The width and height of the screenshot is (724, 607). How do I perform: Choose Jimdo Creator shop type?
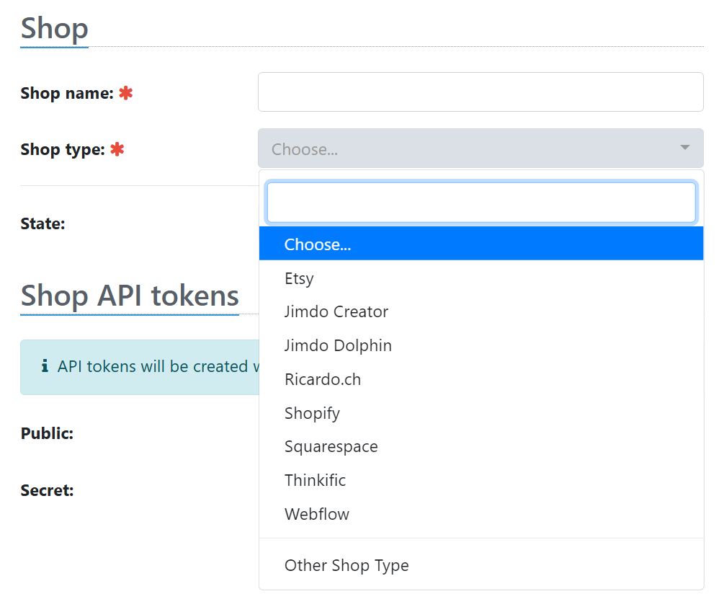click(481, 312)
